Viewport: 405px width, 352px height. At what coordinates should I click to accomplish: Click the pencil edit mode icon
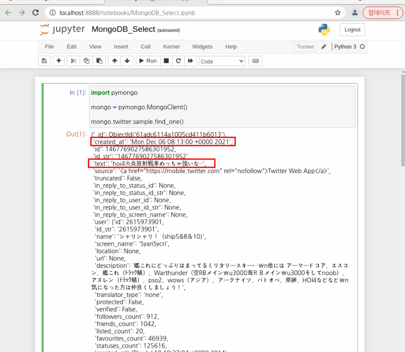324,47
